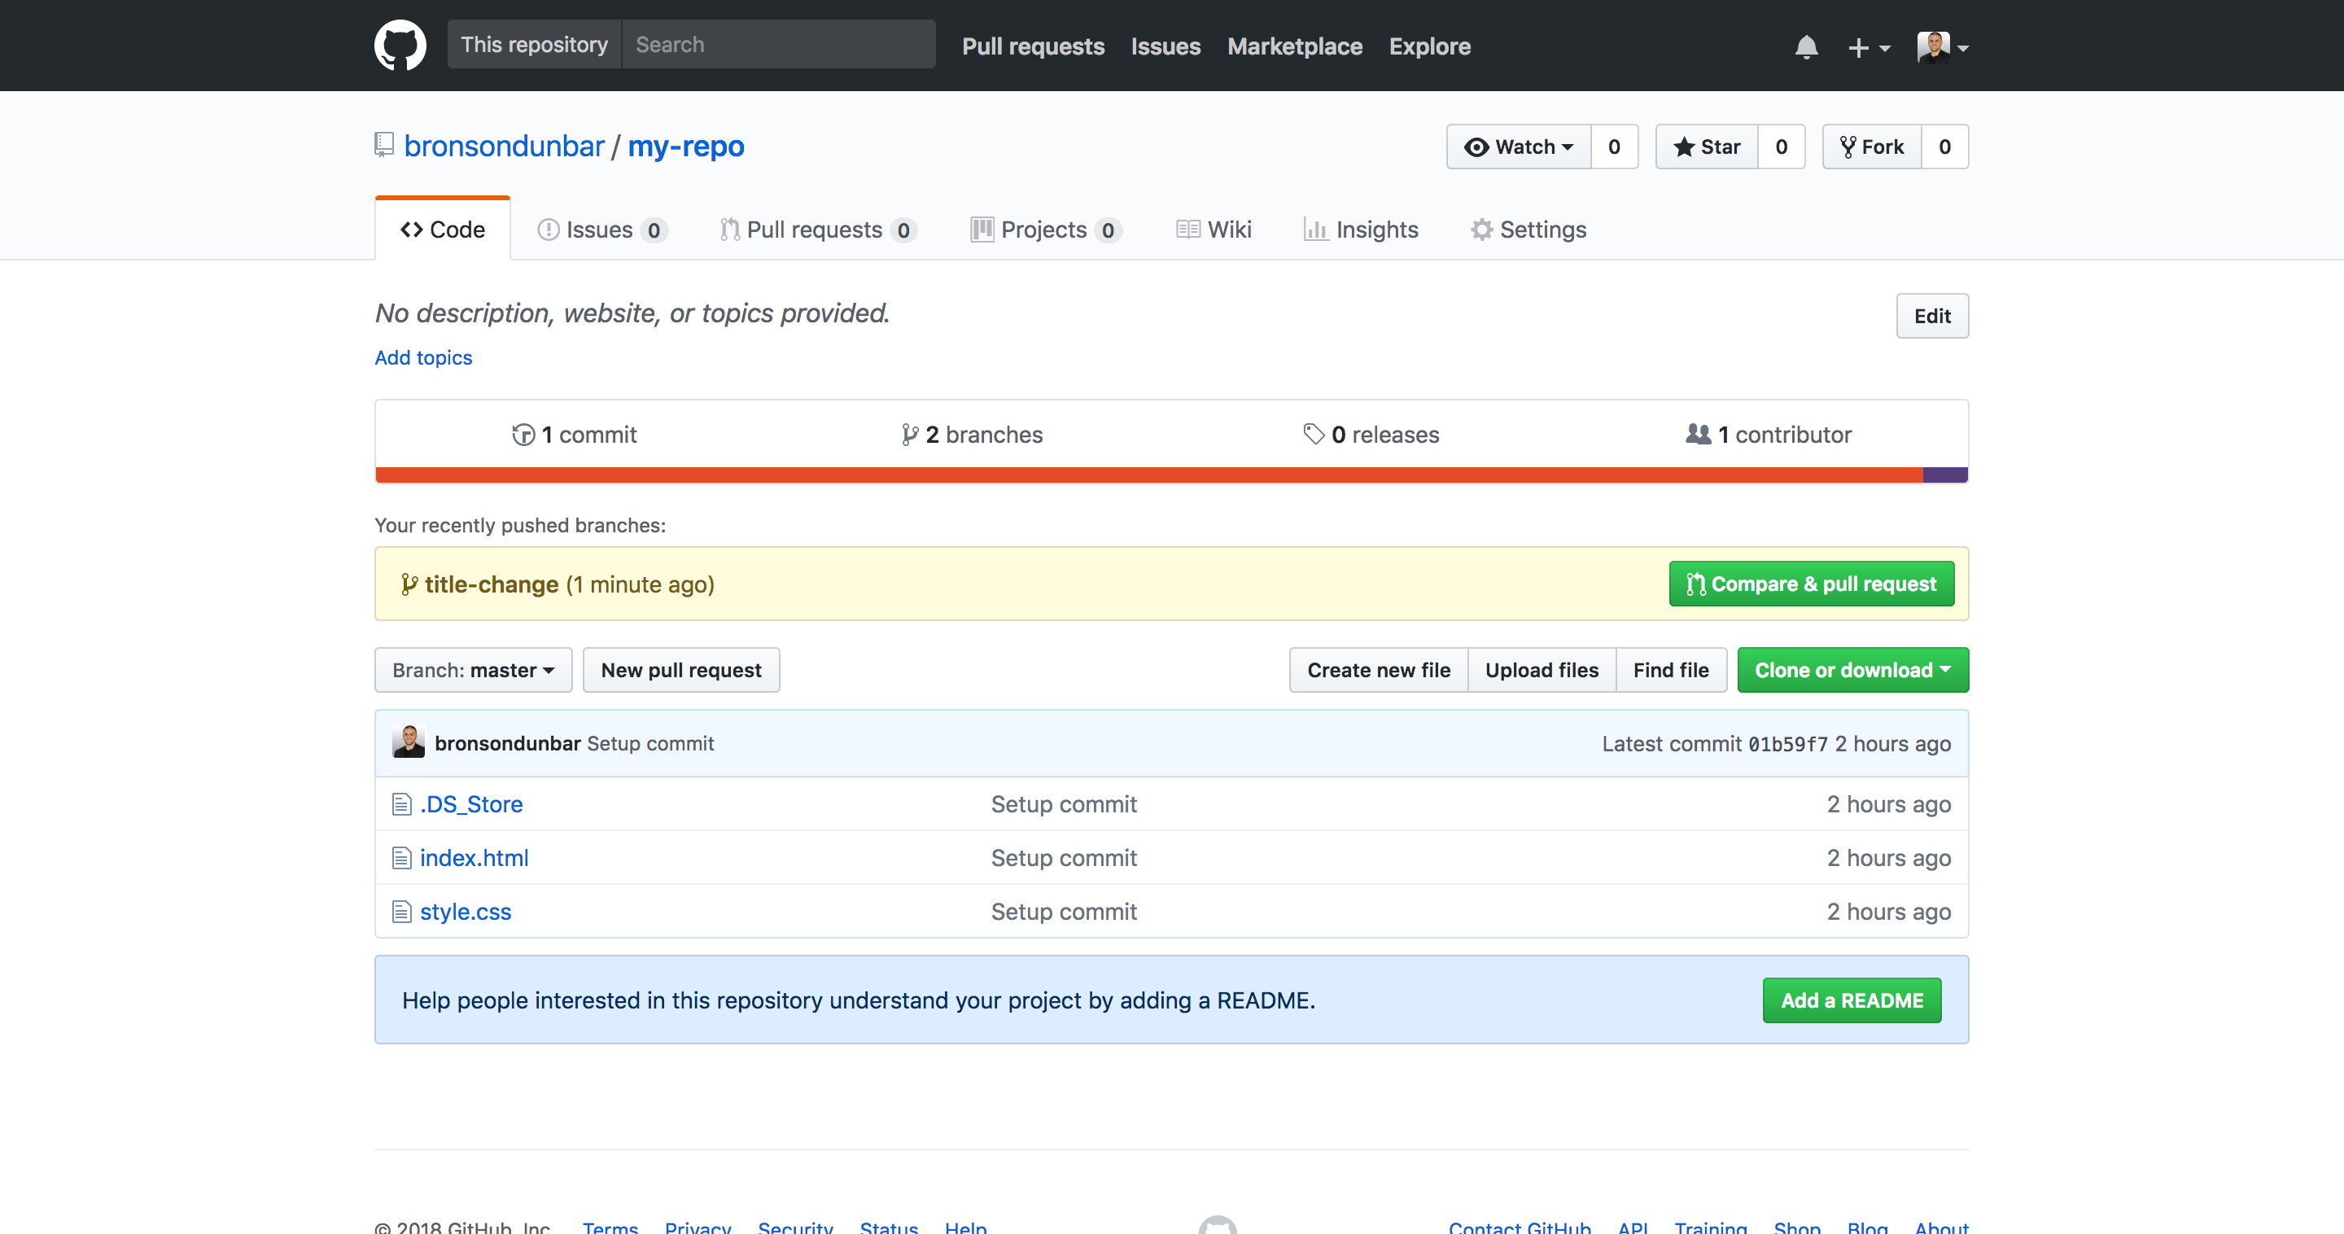Image resolution: width=2344 pixels, height=1234 pixels.
Task: Click the GitHub octocat logo
Action: pos(400,46)
